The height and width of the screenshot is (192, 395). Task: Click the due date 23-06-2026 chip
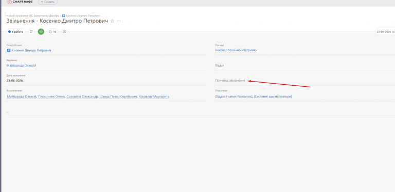click(x=385, y=32)
